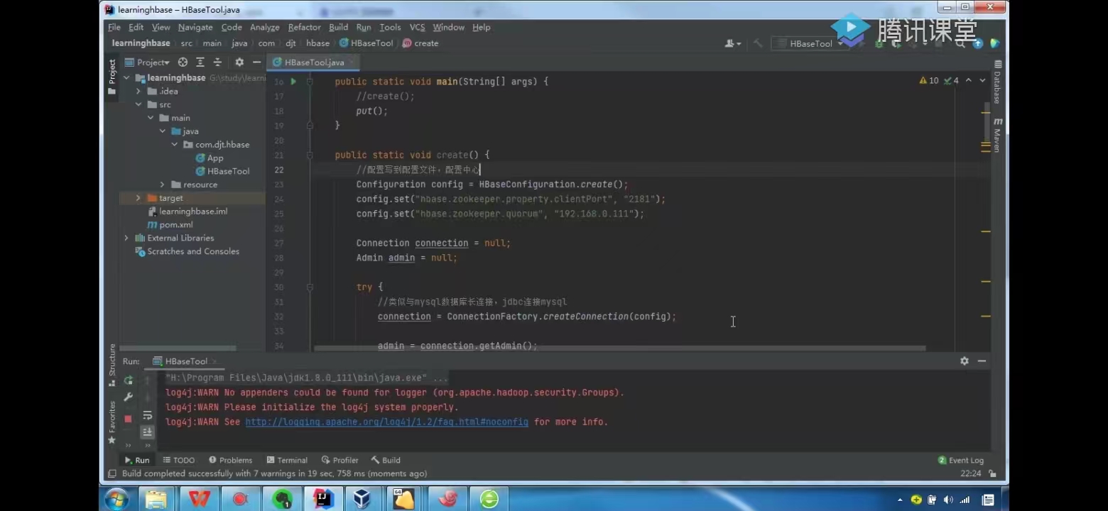Image resolution: width=1108 pixels, height=511 pixels.
Task: Open the HBaseTool run configuration dropdown
Action: 810,43
